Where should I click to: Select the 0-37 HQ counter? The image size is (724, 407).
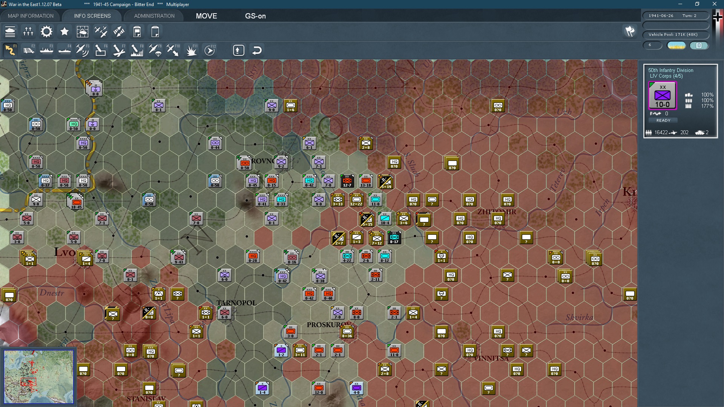coord(45,181)
